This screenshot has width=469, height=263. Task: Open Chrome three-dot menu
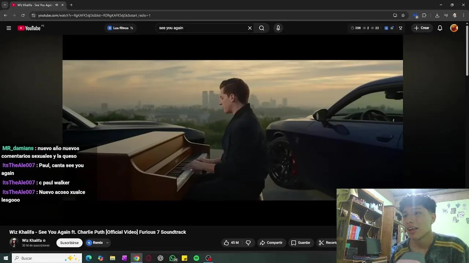coord(464,15)
